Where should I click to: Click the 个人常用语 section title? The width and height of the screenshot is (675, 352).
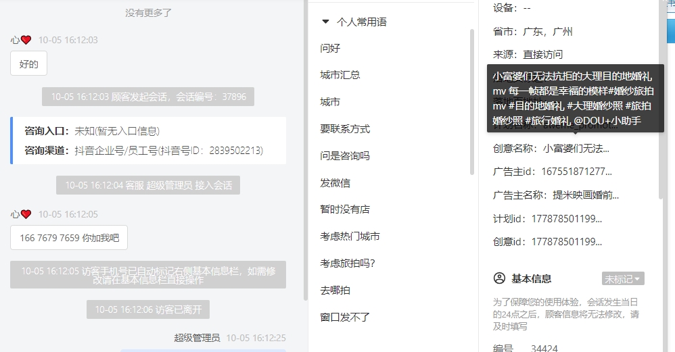click(x=362, y=22)
